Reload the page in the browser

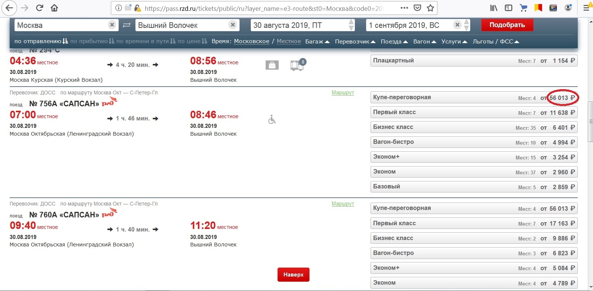pos(39,8)
